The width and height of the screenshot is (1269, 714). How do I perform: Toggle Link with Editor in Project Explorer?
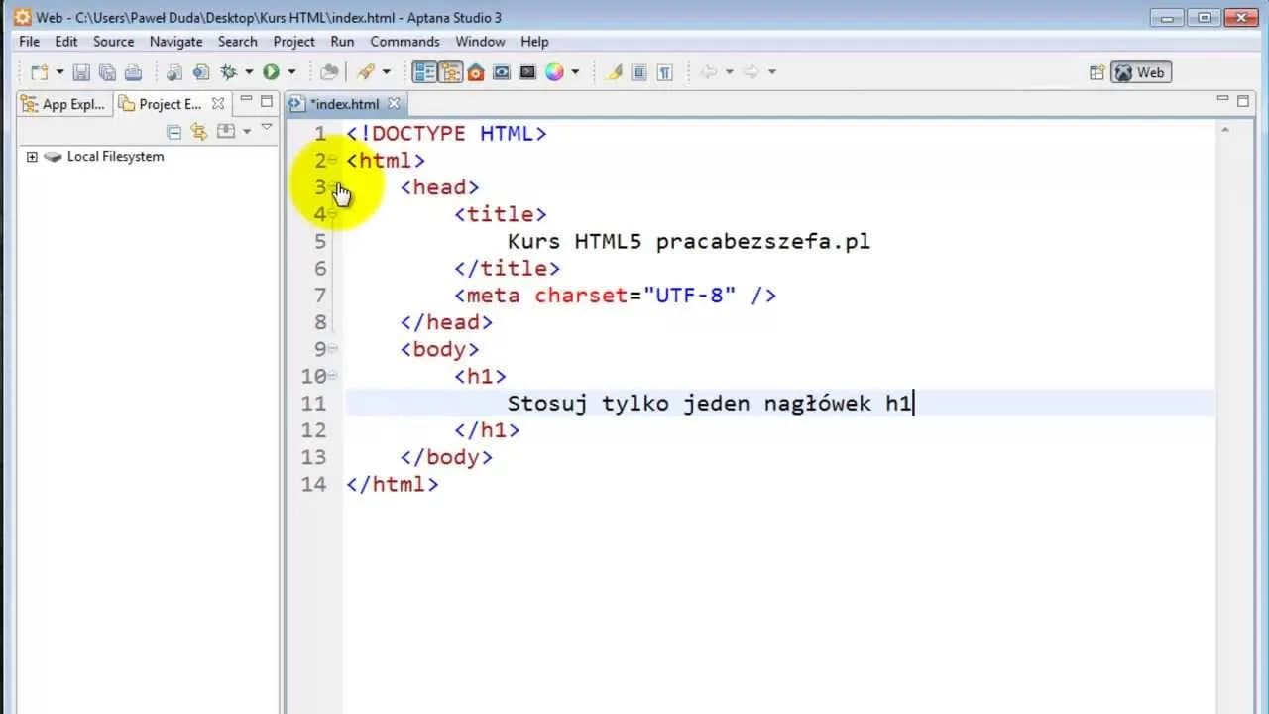[198, 132]
